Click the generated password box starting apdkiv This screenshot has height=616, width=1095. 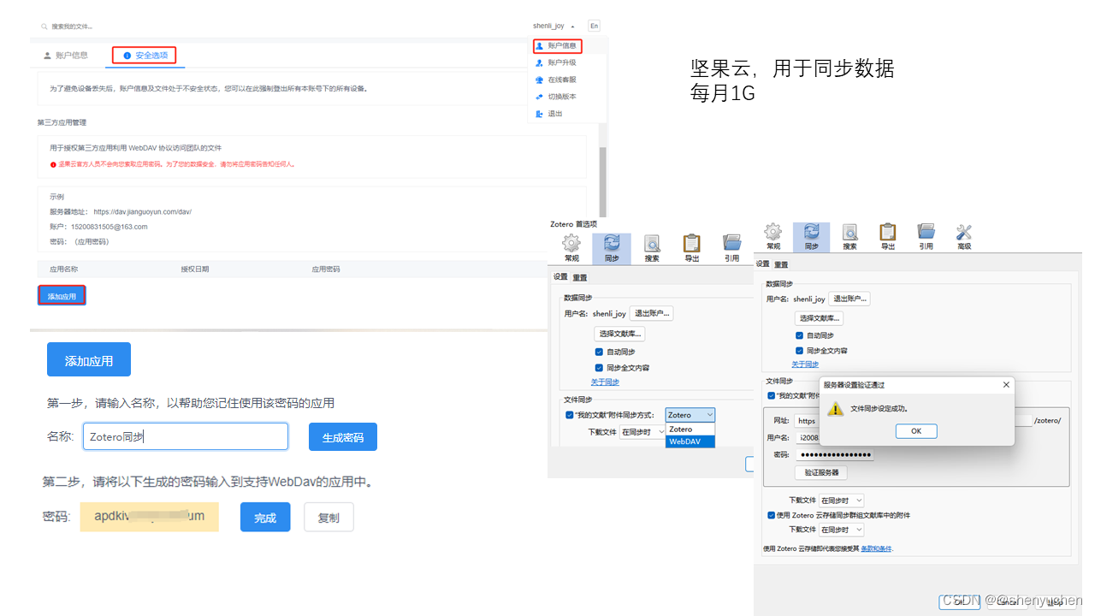(150, 517)
